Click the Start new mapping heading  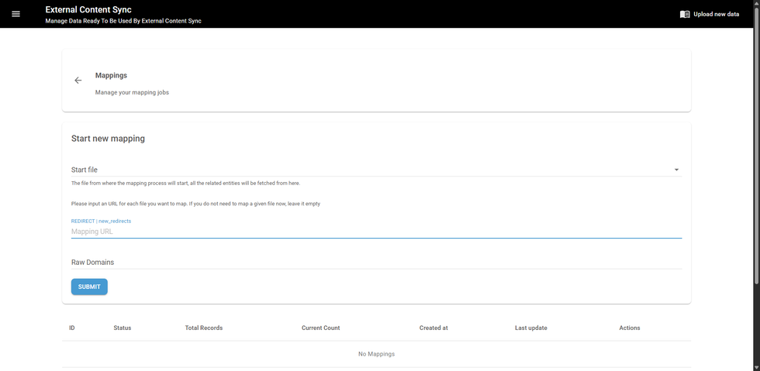(108, 139)
